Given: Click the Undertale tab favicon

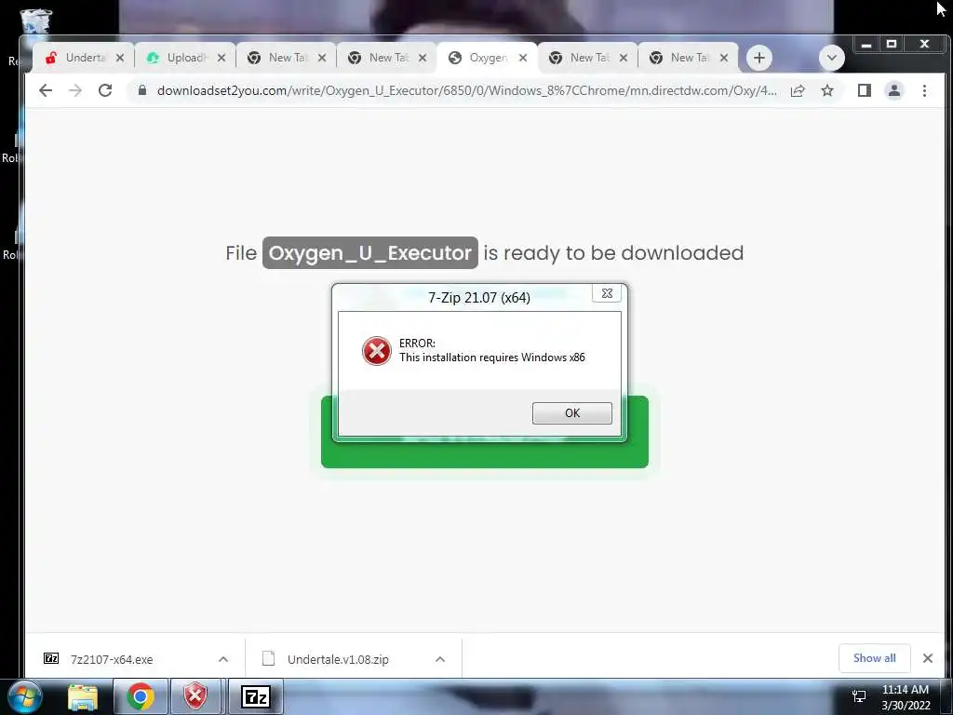Looking at the screenshot, I should point(51,58).
